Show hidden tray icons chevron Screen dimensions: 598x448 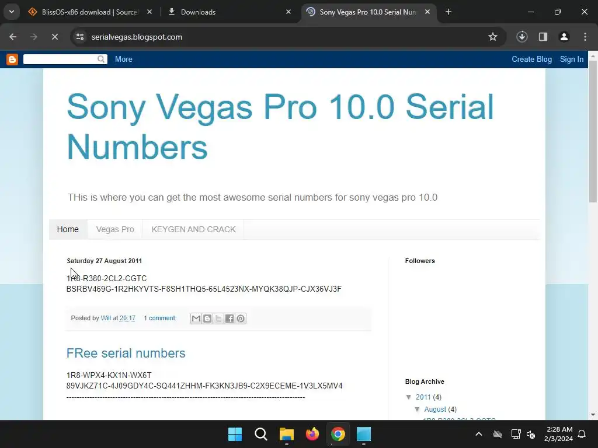479,434
